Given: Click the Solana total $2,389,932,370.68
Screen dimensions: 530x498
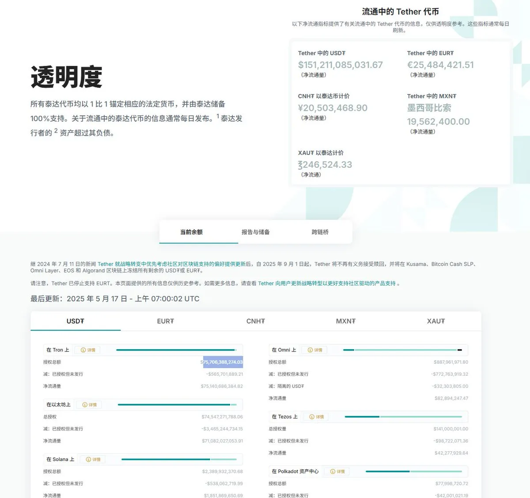Looking at the screenshot, I should (x=223, y=472).
